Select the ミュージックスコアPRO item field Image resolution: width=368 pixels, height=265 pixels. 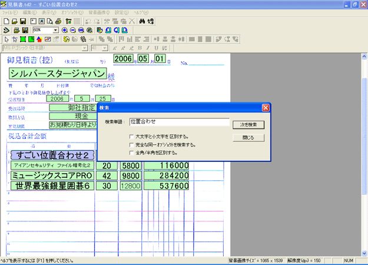[52, 175]
